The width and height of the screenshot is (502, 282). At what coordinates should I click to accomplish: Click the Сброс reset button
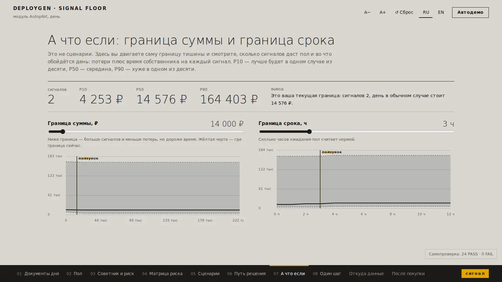pyautogui.click(x=404, y=13)
